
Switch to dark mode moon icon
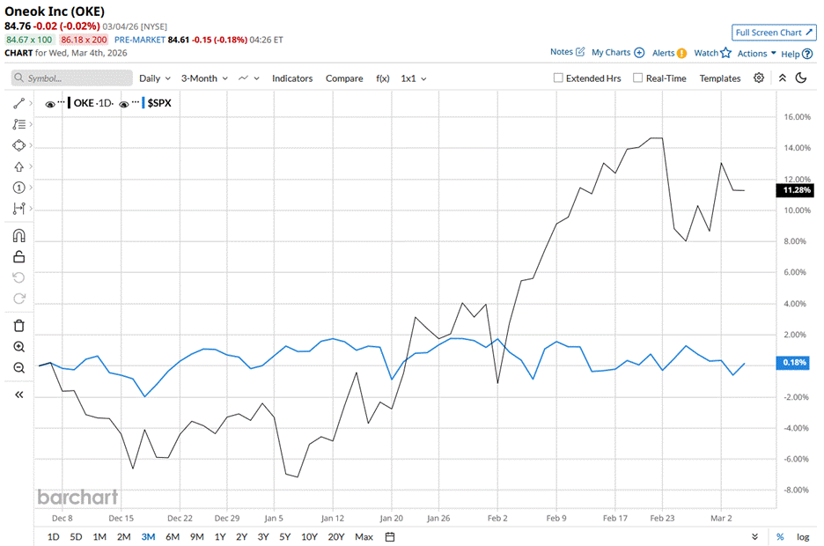(801, 78)
